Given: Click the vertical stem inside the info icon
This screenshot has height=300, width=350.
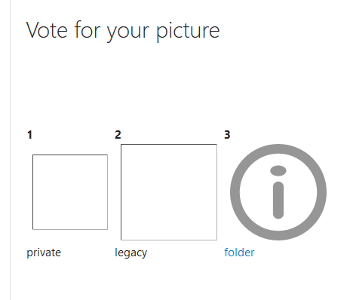Looking at the screenshot, I should (278, 201).
